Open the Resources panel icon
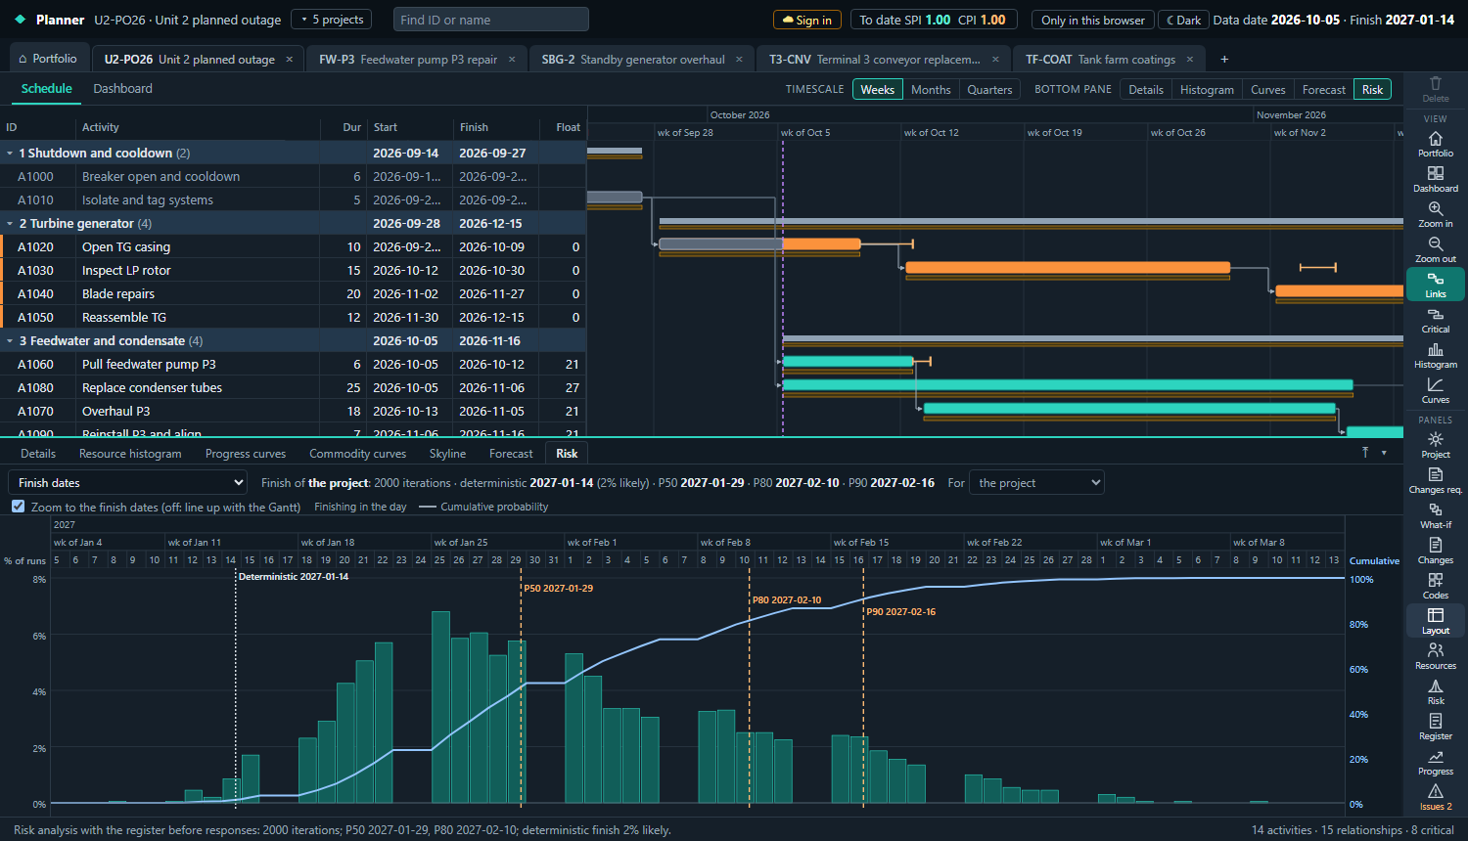 (x=1436, y=656)
